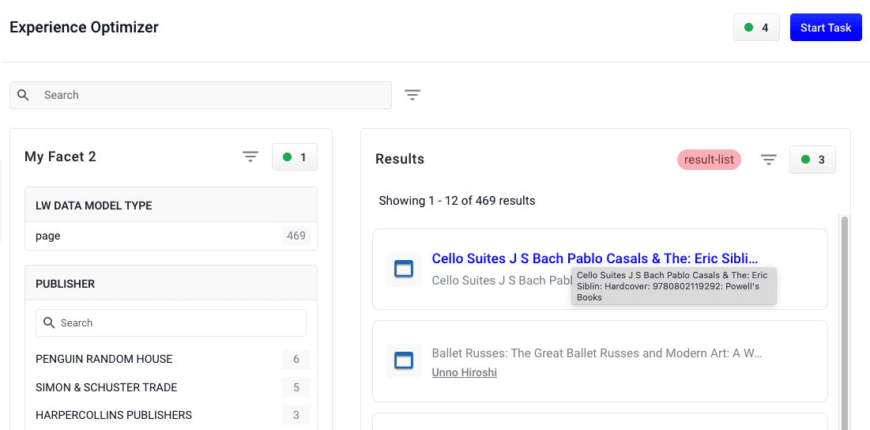Viewport: 870px width, 430px height.
Task: Click magnifier icon in Publisher search box
Action: (49, 323)
